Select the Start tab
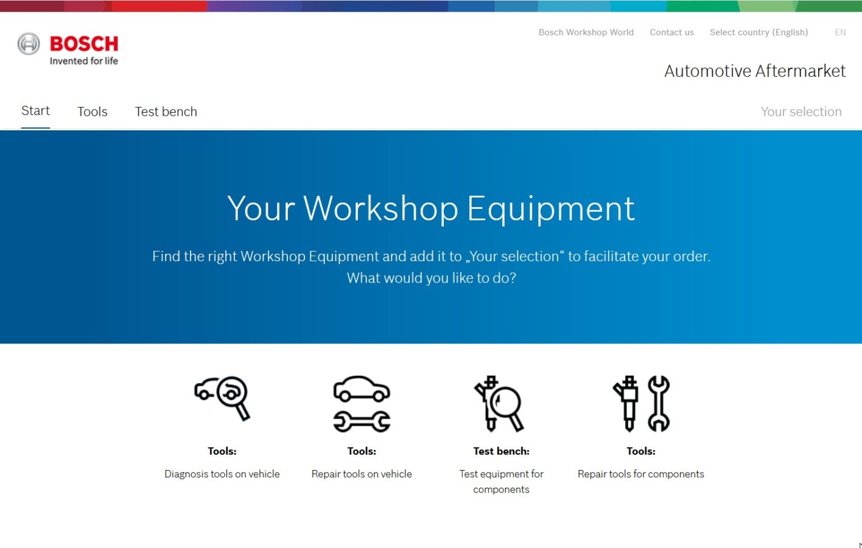The width and height of the screenshot is (862, 548). pos(35,111)
